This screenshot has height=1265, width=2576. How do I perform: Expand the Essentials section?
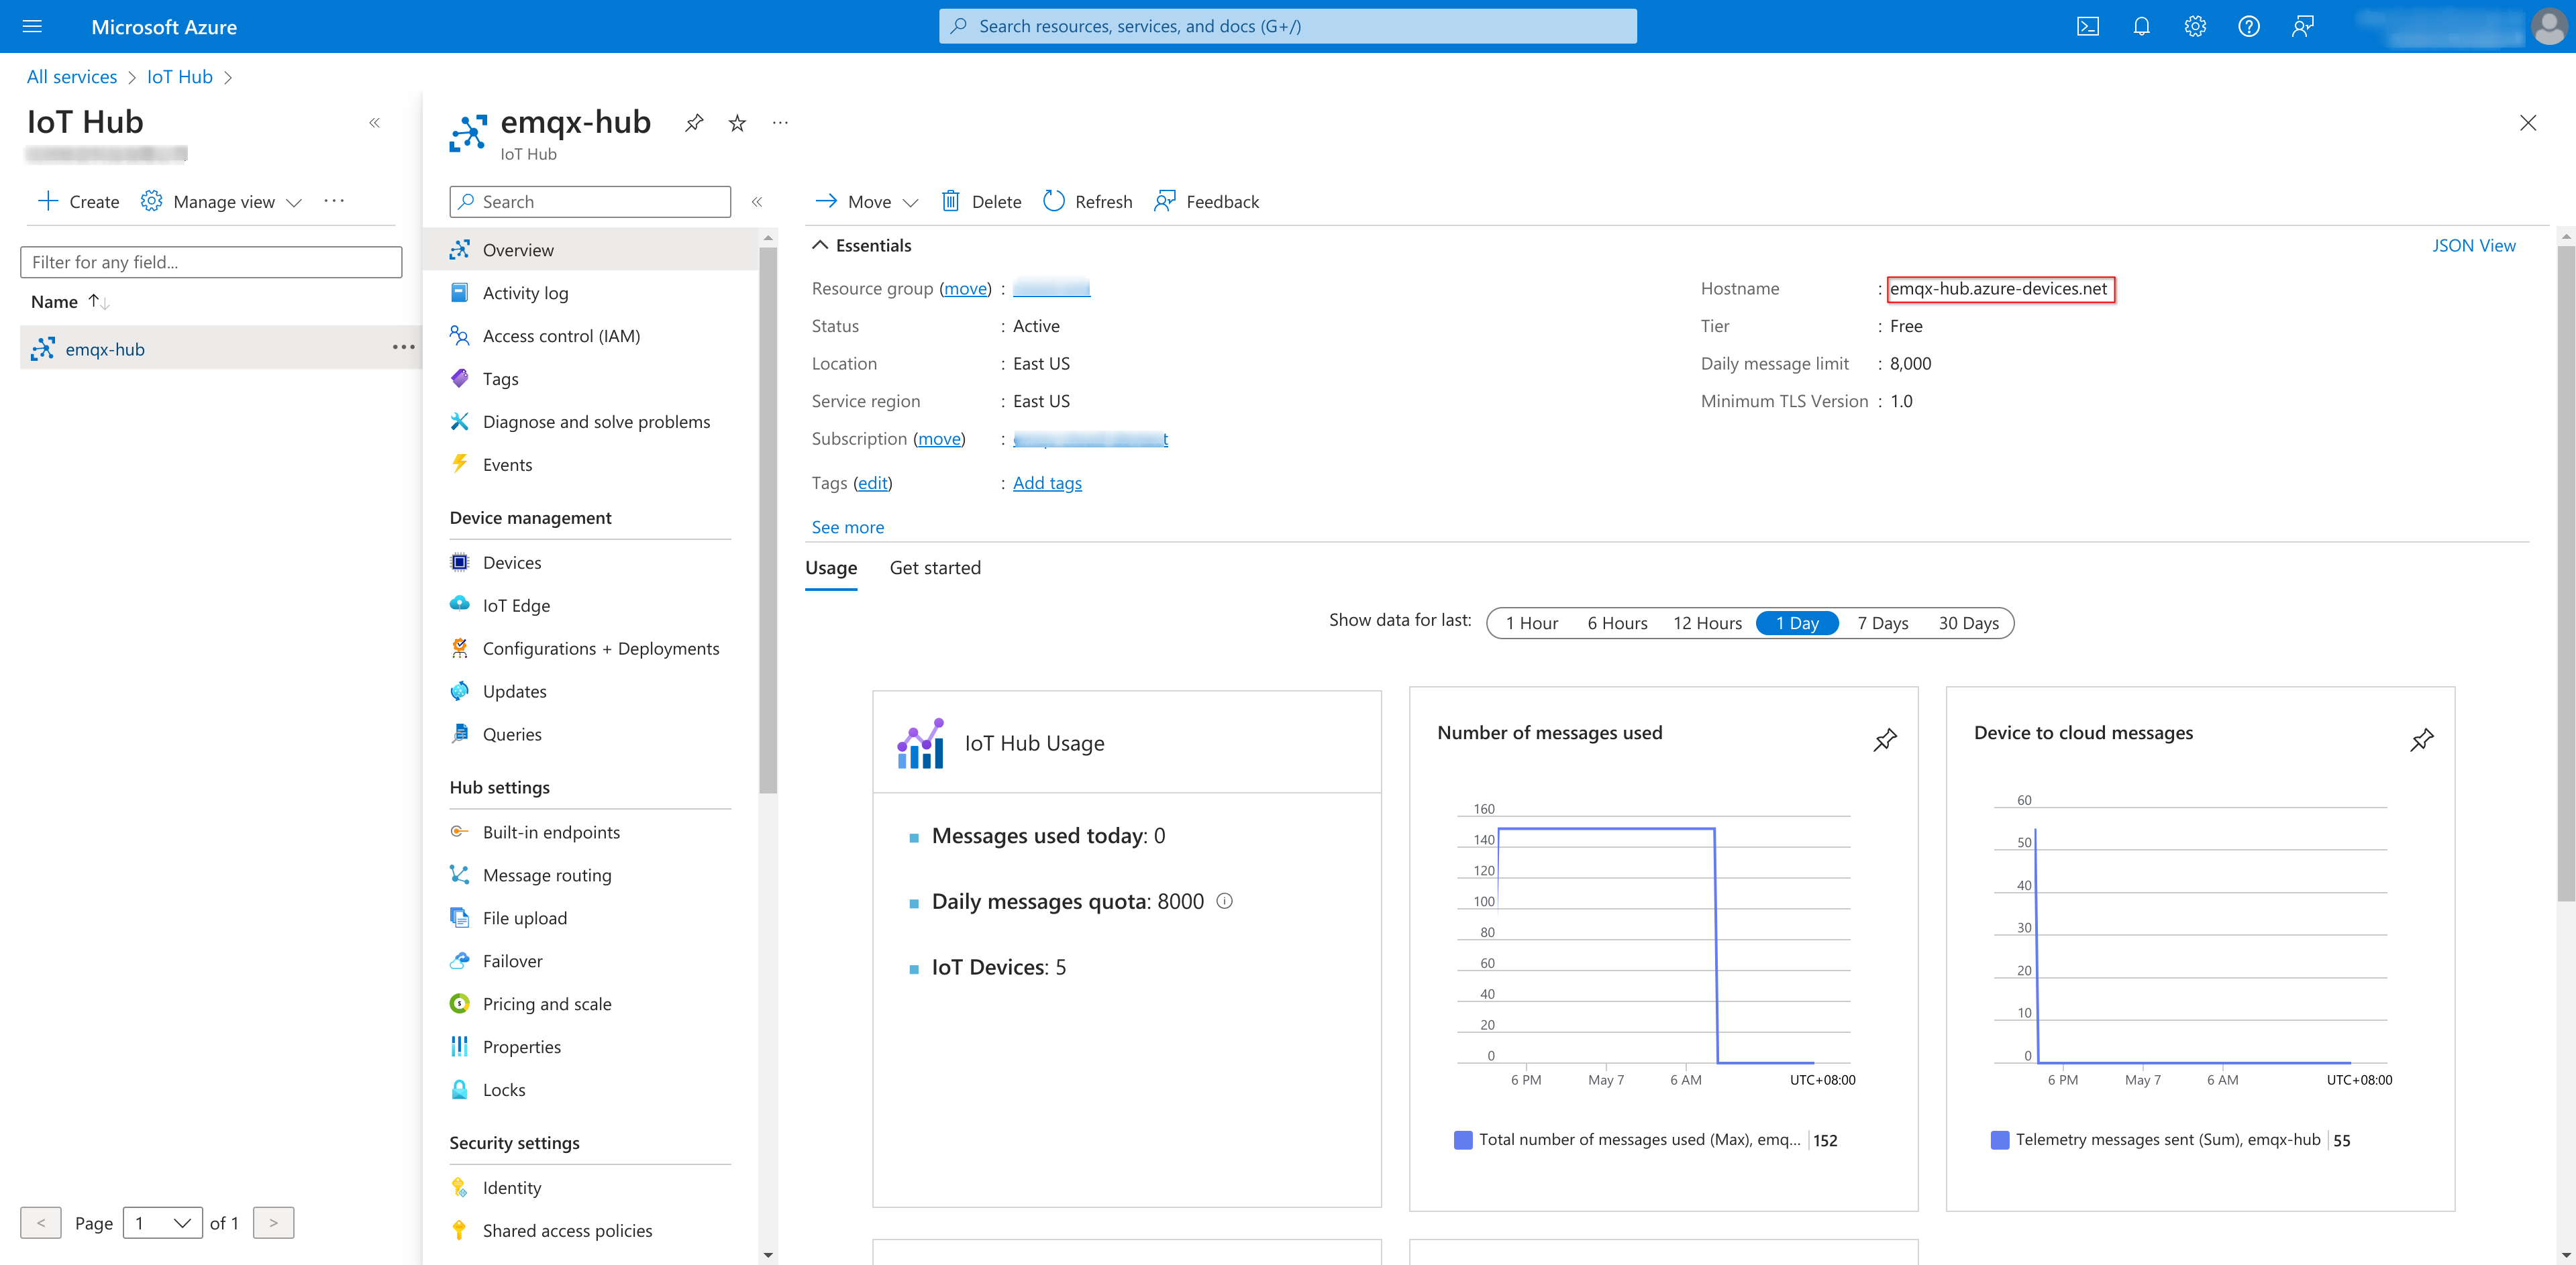[x=820, y=245]
